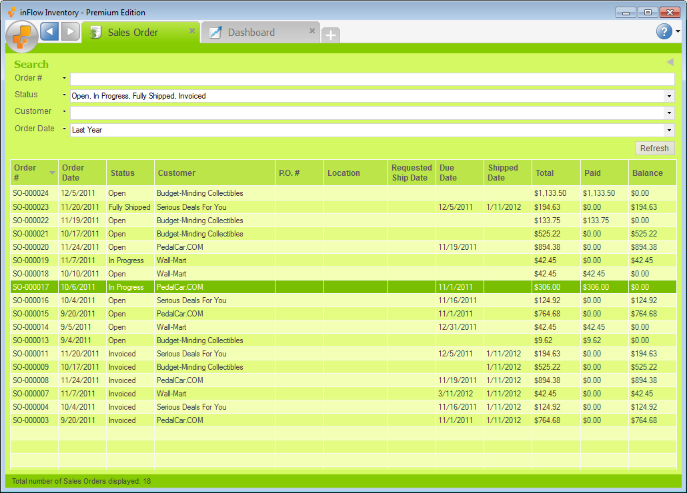The height and width of the screenshot is (493, 687).
Task: Sort by the Total column header
Action: [x=556, y=173]
